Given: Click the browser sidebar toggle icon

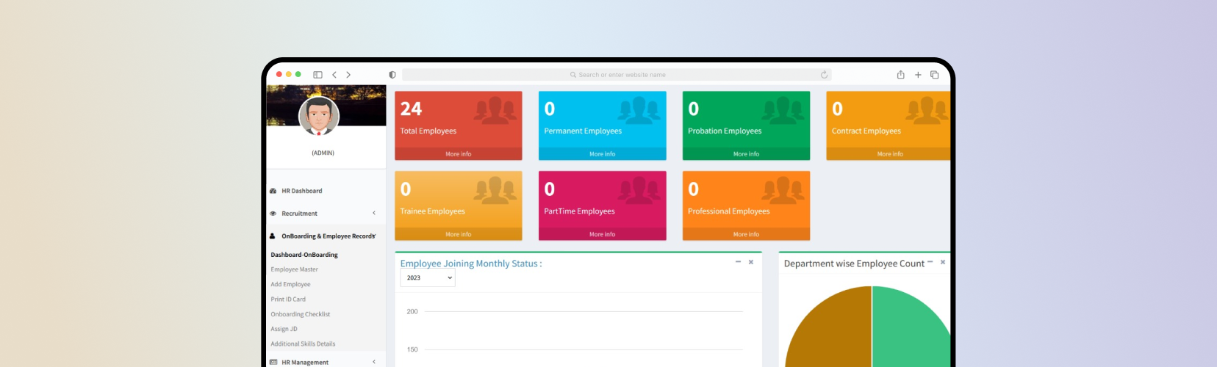Looking at the screenshot, I should coord(317,75).
